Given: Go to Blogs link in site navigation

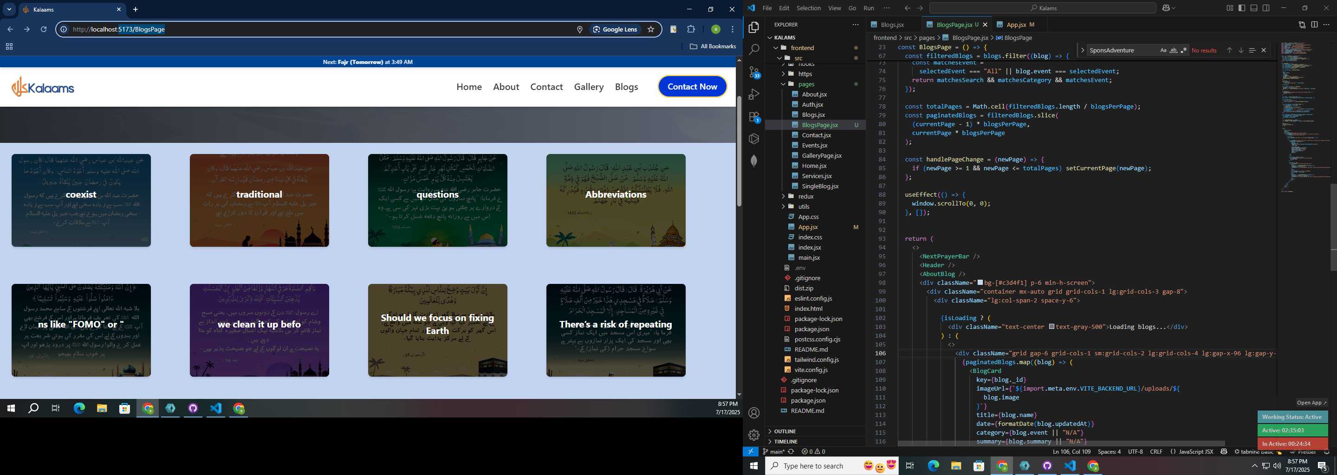Looking at the screenshot, I should (626, 87).
